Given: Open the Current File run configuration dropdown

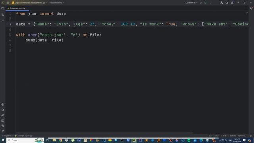Looking at the screenshot, I should point(191,3).
